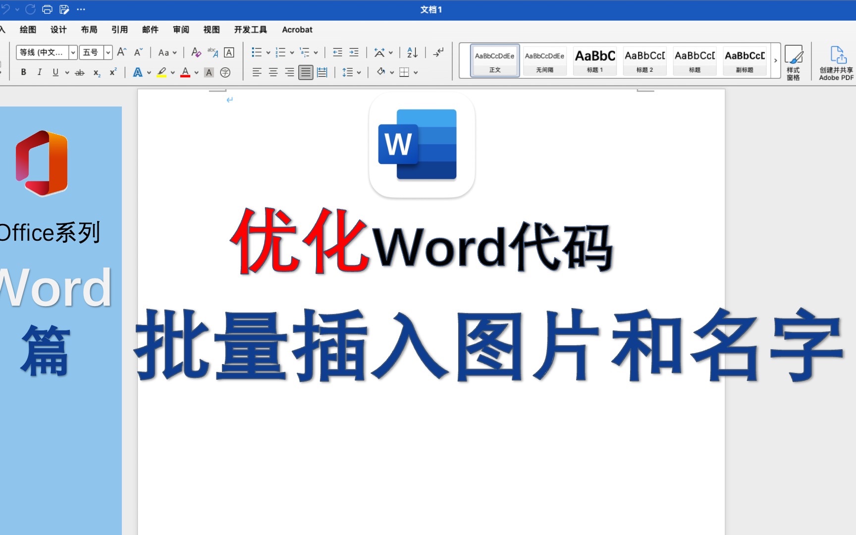
Task: Click Create and Share Adobe PDF
Action: [836, 62]
